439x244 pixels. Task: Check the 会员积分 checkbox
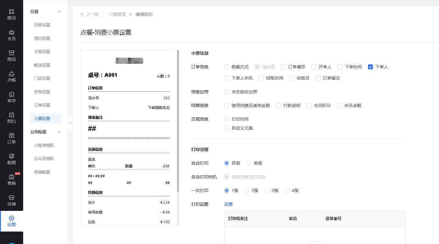(309, 105)
